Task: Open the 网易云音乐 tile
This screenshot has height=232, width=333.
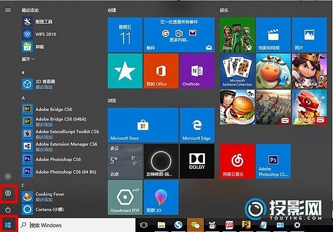Action: pyautogui.click(x=237, y=161)
